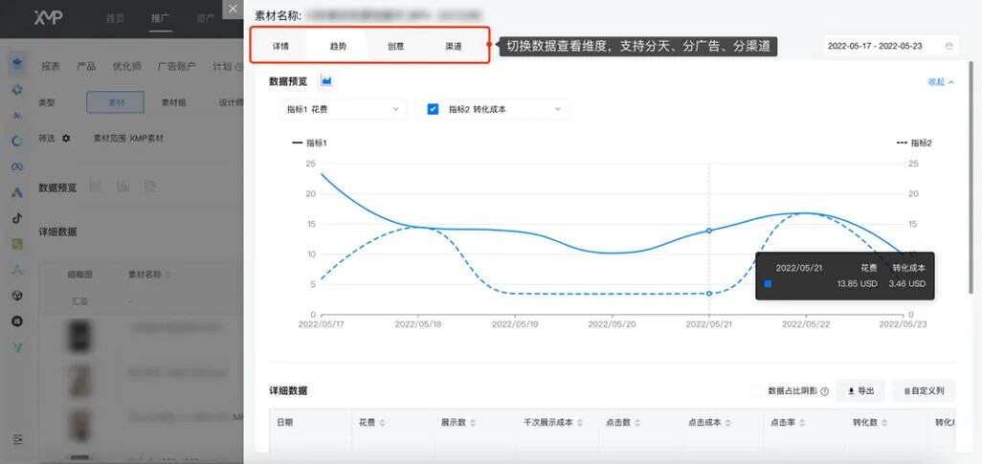Go to the 优化师 sub-tab
Viewport: 982px width, 464px height.
[x=126, y=66]
